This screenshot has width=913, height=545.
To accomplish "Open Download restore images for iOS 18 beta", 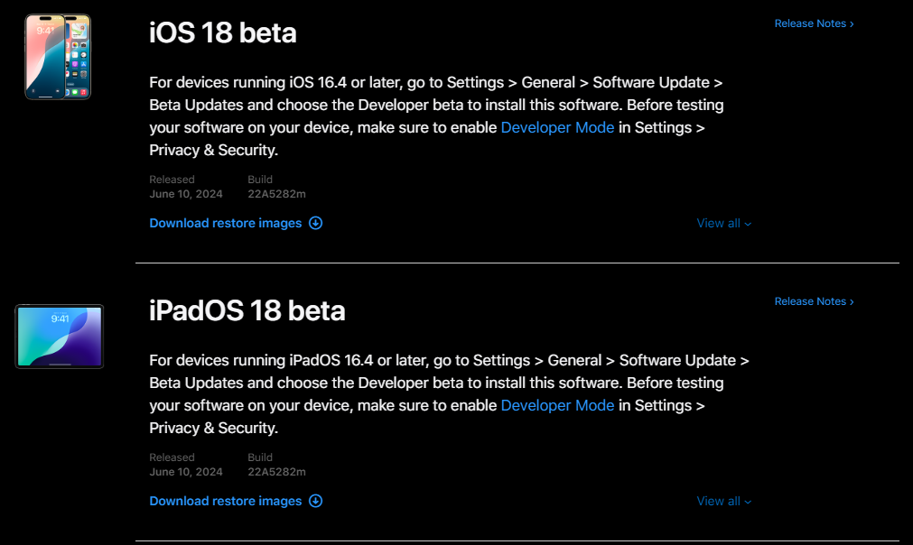I will tap(226, 223).
